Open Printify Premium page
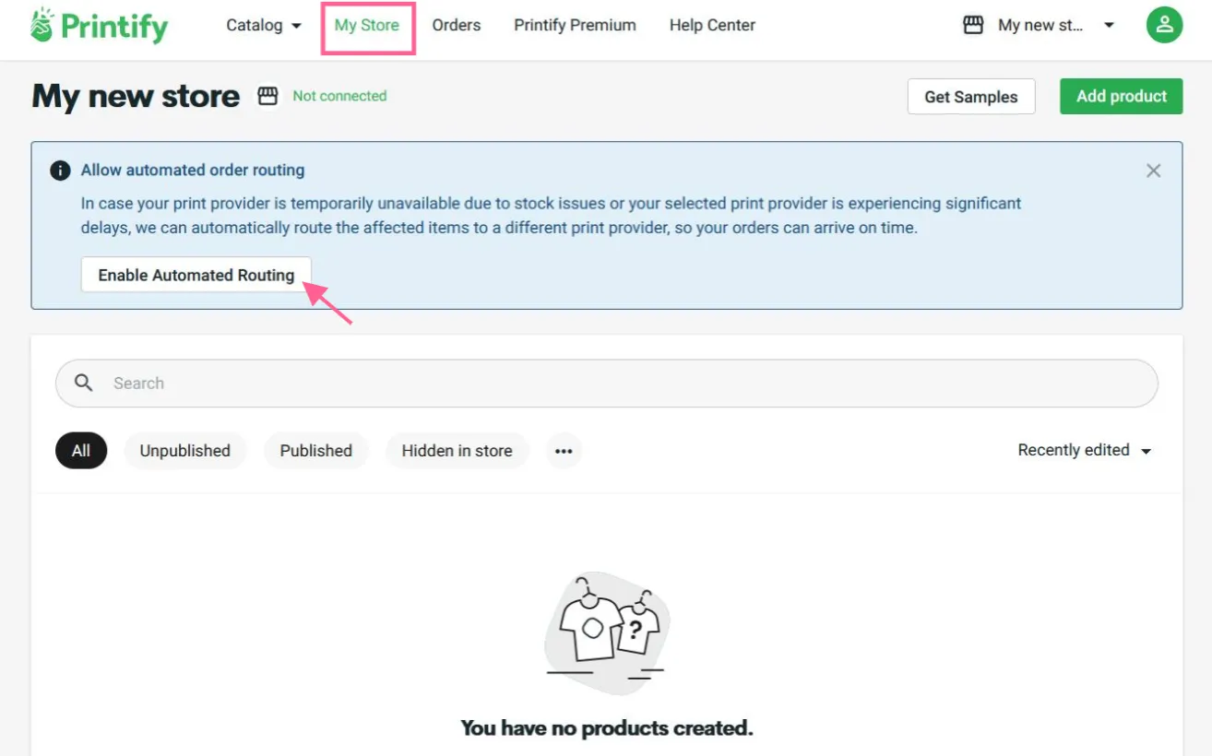Screen dimensions: 1212x756 [575, 26]
